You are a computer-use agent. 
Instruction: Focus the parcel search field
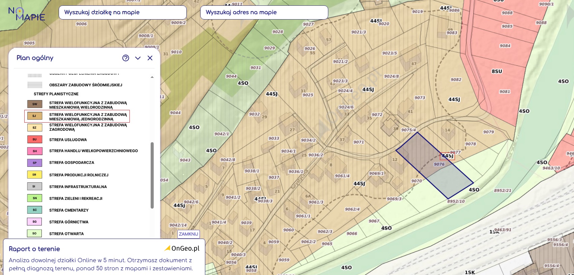123,12
